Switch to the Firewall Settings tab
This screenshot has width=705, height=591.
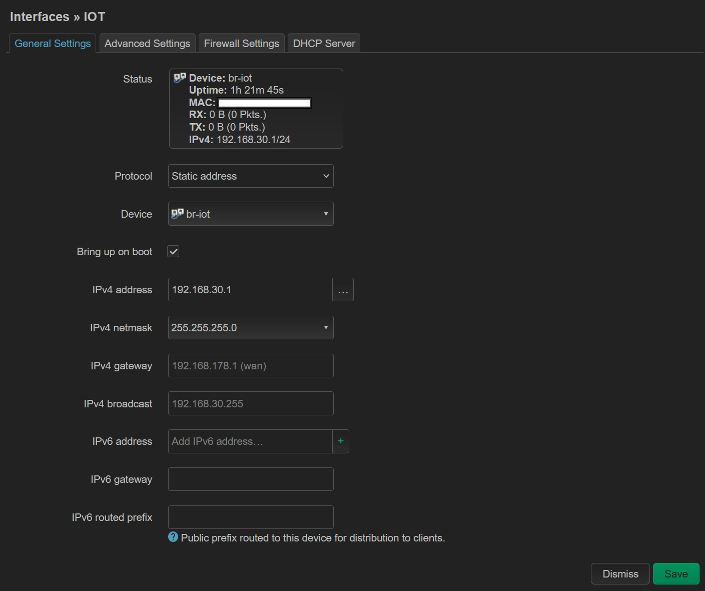(x=241, y=43)
